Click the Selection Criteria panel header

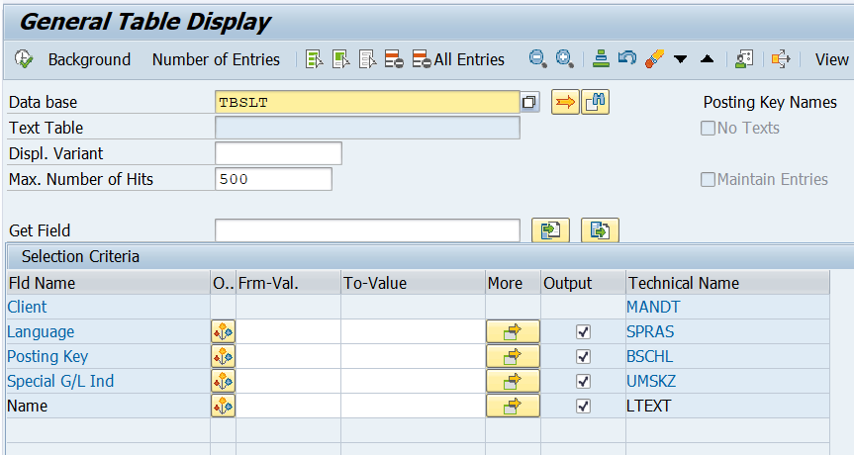pos(430,256)
